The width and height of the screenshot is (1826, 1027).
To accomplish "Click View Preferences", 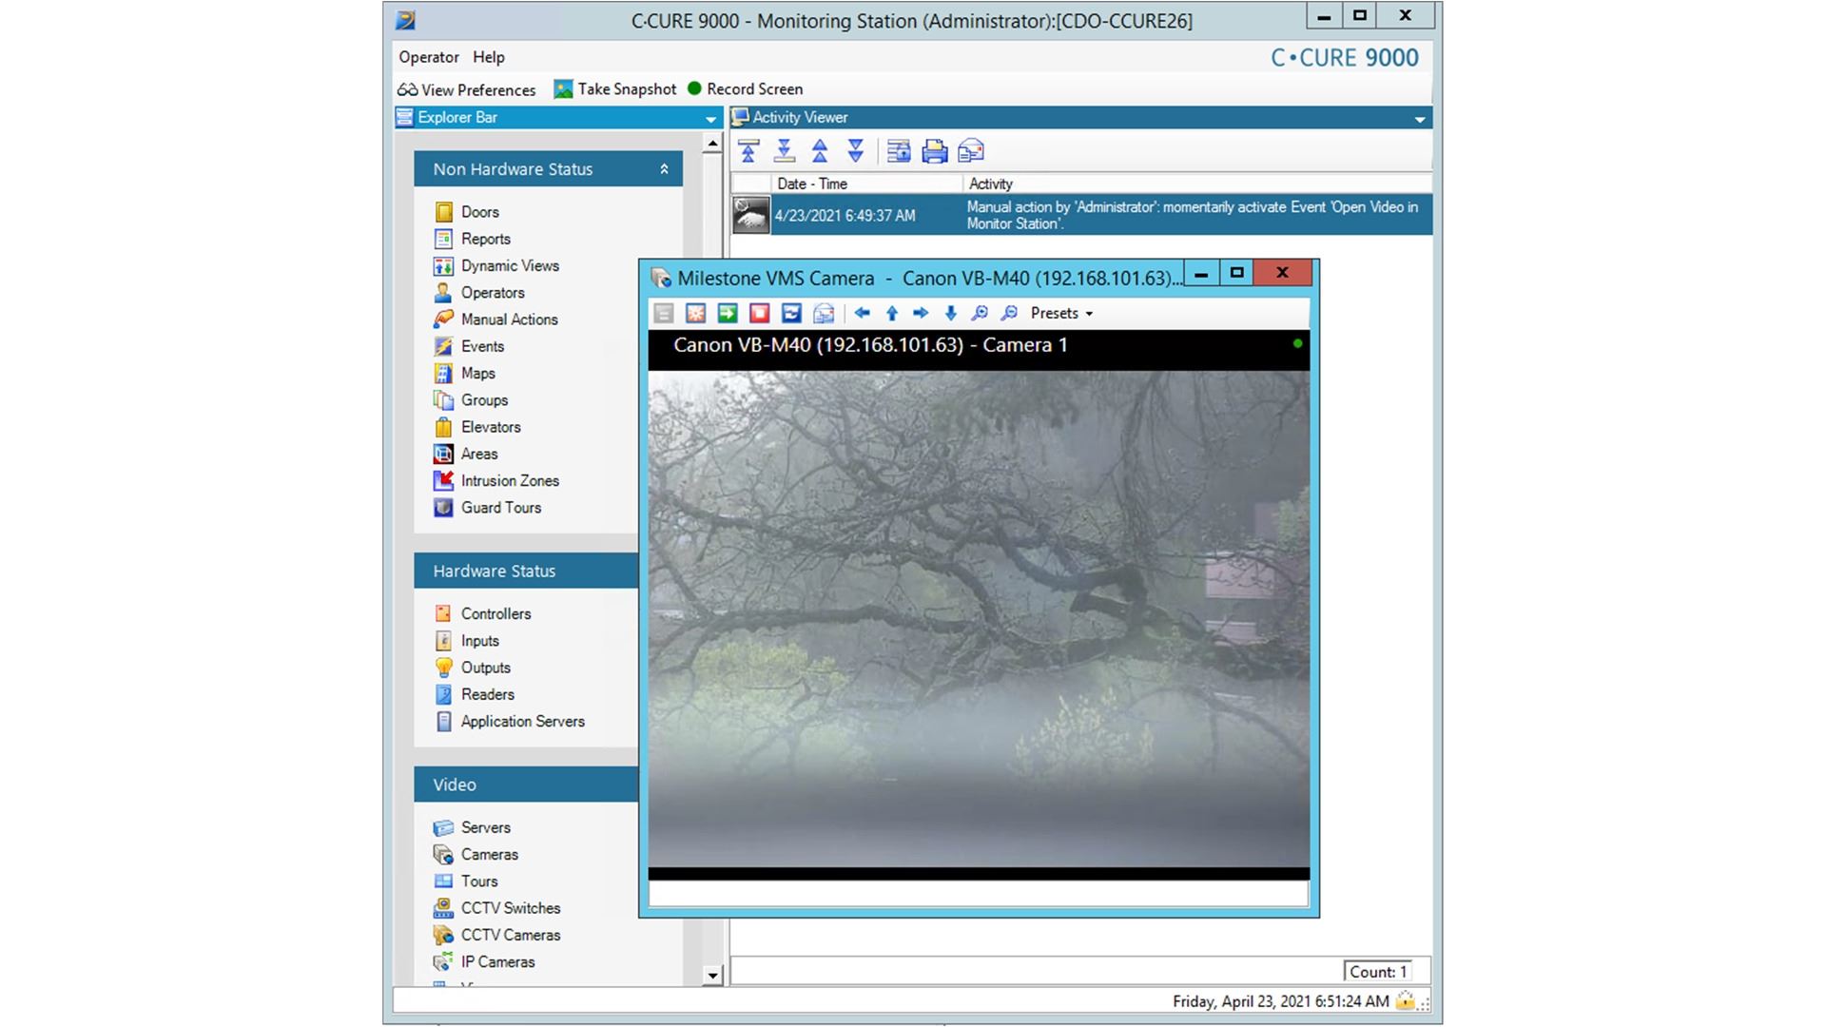I will (x=467, y=89).
